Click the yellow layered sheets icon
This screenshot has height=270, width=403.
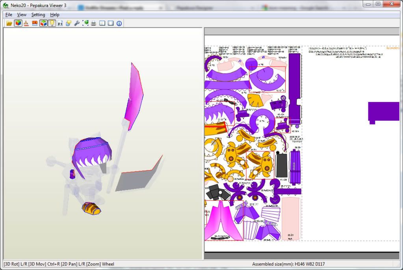[x=69, y=23]
